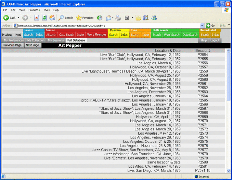Open the File menu
The image size is (232, 180).
(5, 10)
